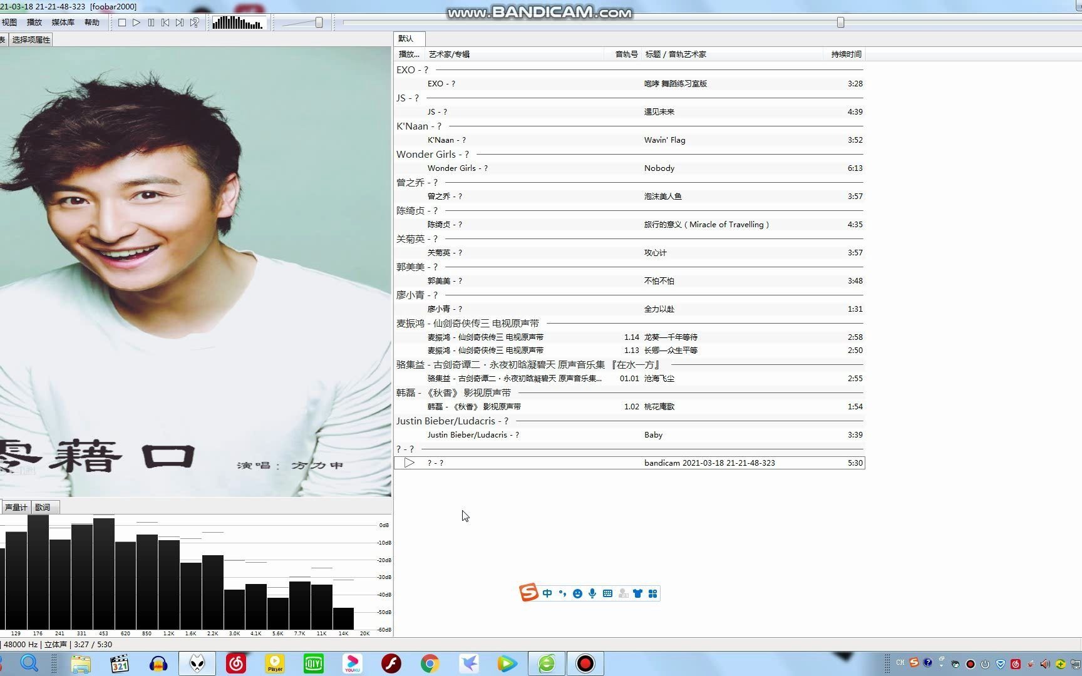Toggle the punctuation mode on IME bar
The width and height of the screenshot is (1082, 676).
pyautogui.click(x=562, y=593)
